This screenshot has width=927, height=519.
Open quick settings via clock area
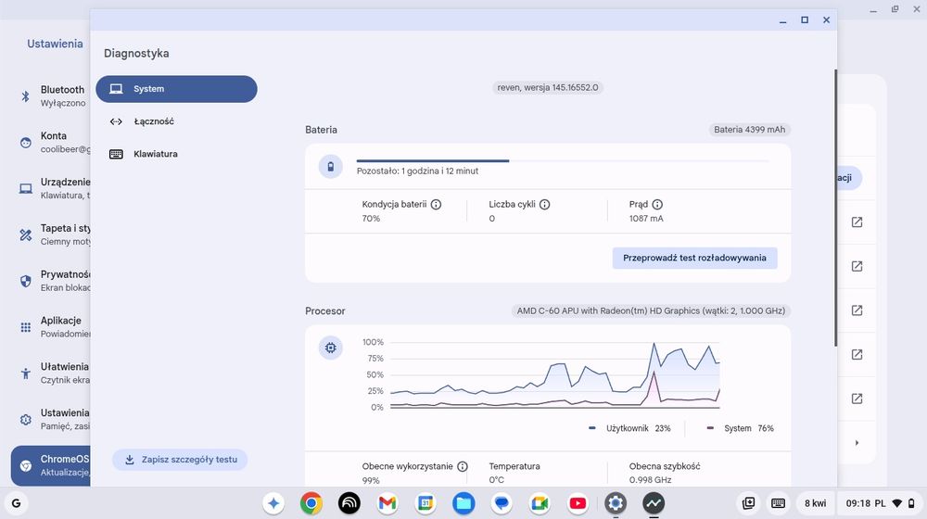pos(881,503)
